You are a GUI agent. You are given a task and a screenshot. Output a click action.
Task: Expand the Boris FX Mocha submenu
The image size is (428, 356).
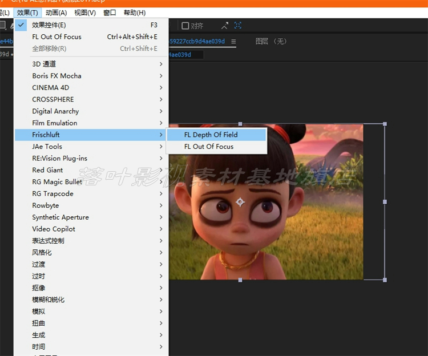[x=91, y=76]
